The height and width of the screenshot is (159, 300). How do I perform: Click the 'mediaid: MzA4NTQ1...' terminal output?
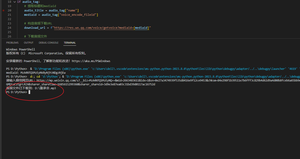(x=36, y=73)
